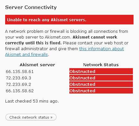This screenshot has width=139, height=126.
Task: Select Obstructed status for 66.135.58.61
Action: click(101, 71)
